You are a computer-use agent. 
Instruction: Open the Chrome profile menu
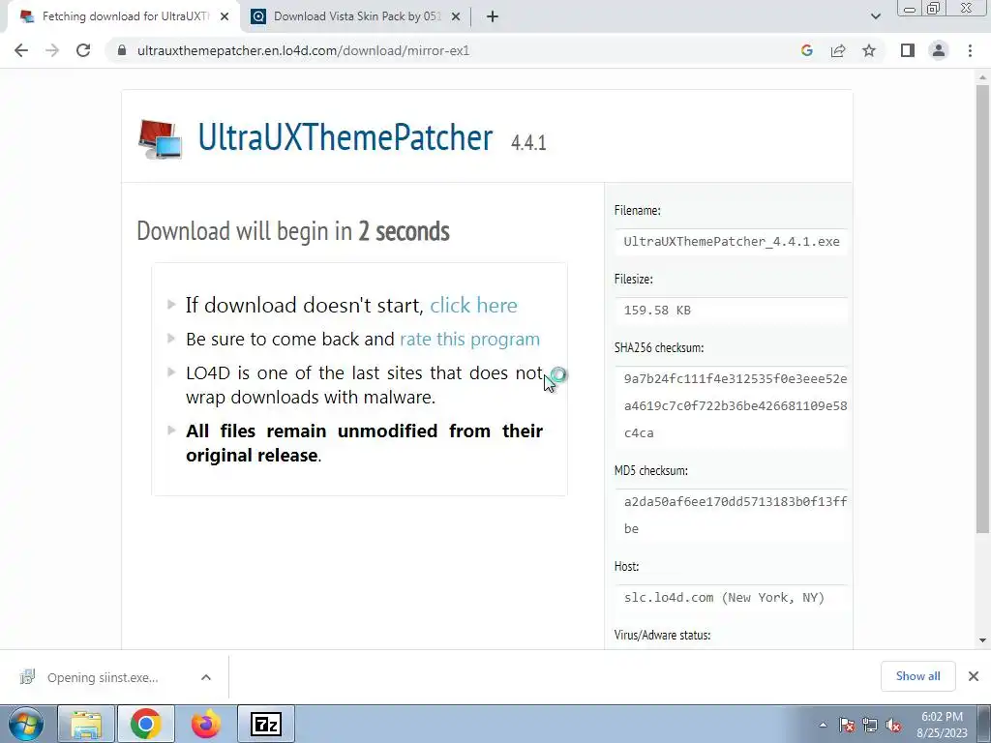pos(939,50)
